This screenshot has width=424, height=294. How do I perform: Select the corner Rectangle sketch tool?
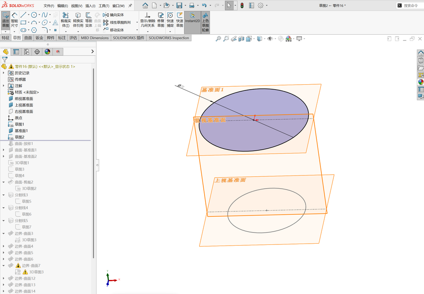pos(24,22)
